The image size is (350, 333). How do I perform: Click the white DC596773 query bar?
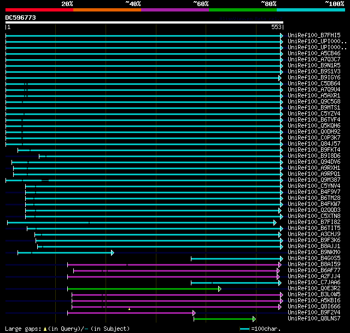(144, 22)
